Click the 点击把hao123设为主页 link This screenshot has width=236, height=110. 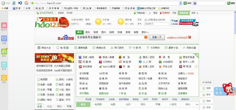(179, 37)
